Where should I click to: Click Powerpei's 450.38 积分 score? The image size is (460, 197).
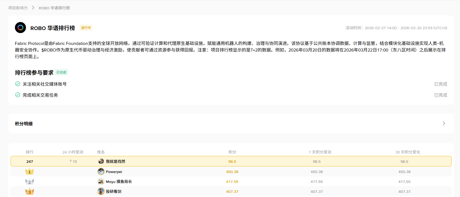click(232, 172)
